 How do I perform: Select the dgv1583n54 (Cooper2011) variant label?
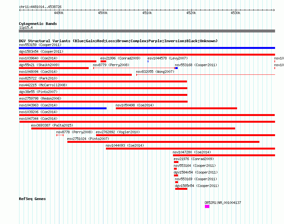(x=41, y=51)
